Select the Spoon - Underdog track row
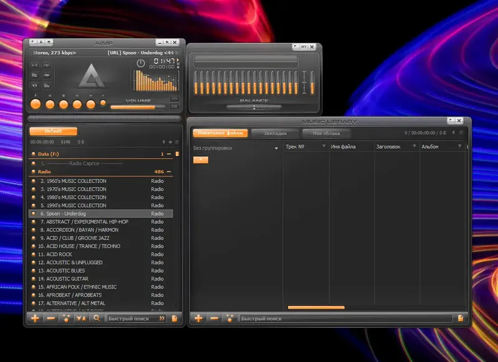 coord(101,213)
